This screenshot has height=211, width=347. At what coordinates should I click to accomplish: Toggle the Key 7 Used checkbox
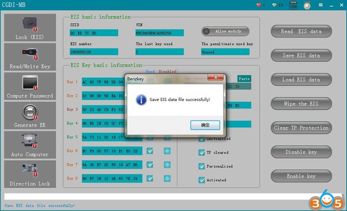coord(150,164)
